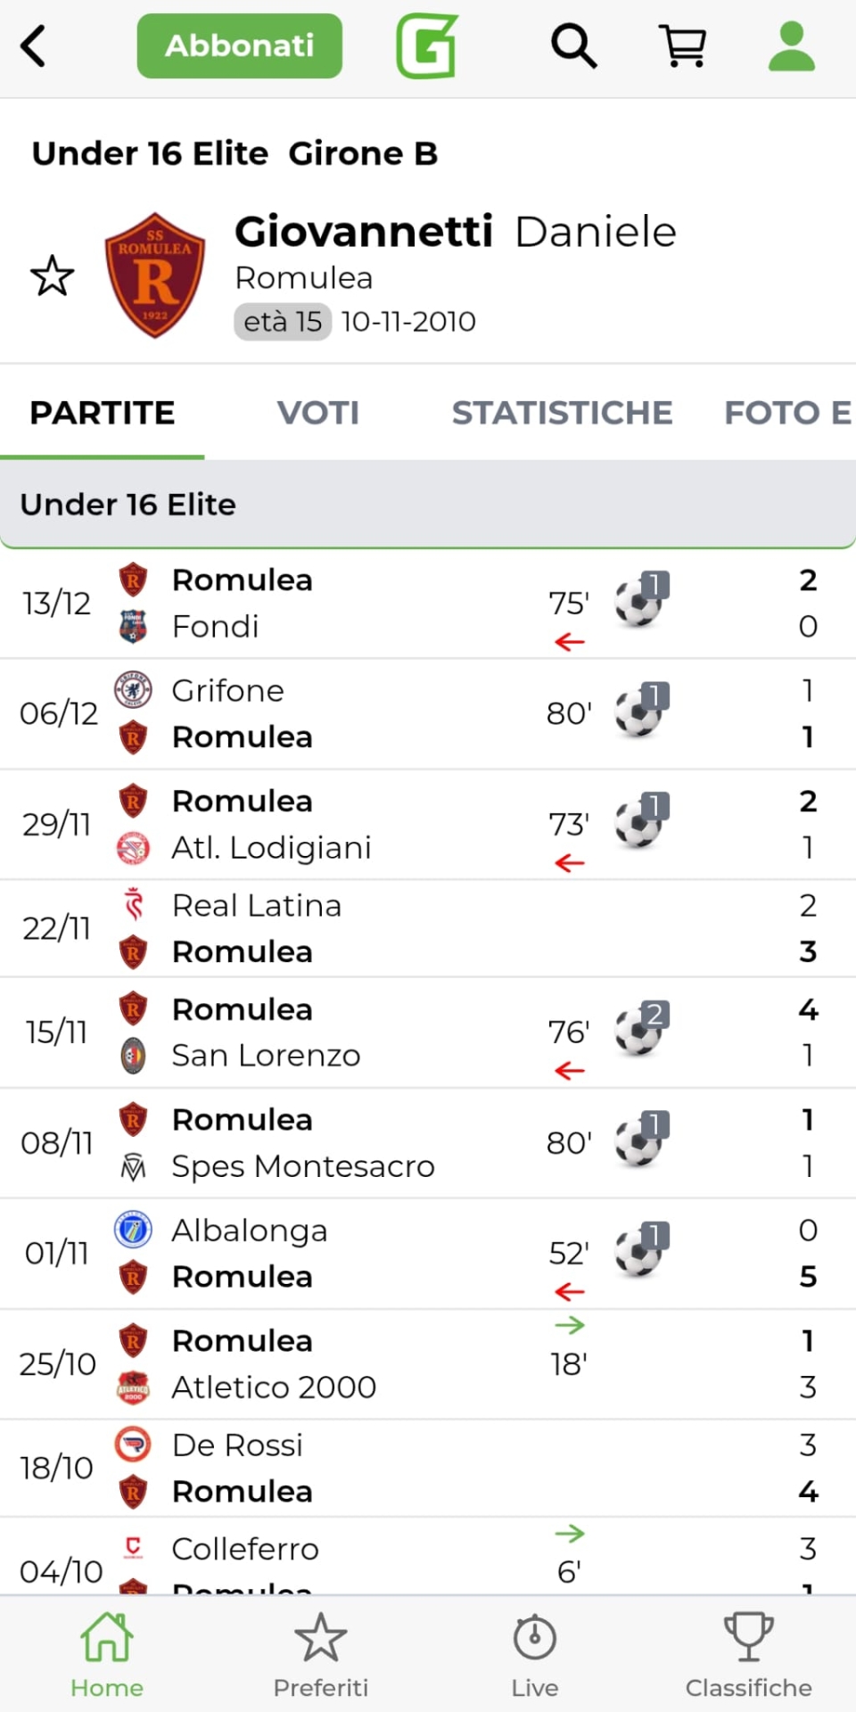Open the STATISTICHE tab
The image size is (856, 1712).
562,413
